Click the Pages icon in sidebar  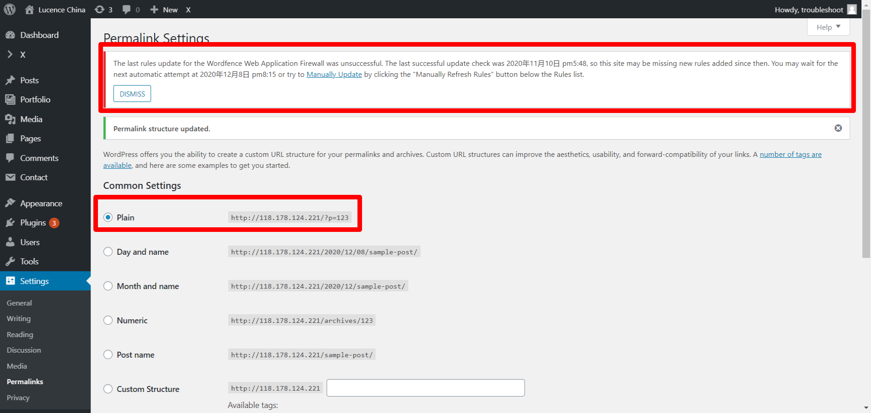point(10,139)
